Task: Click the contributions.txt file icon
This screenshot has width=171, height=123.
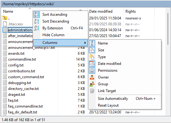Action: 5,71
